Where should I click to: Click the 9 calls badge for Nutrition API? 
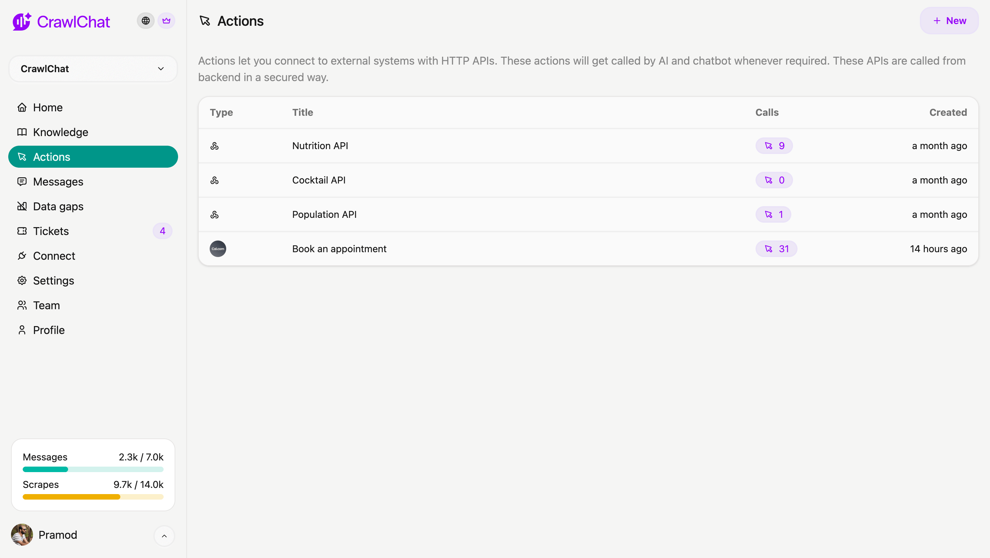[774, 146]
